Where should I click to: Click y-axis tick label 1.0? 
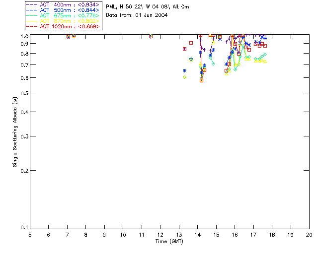(x=24, y=36)
